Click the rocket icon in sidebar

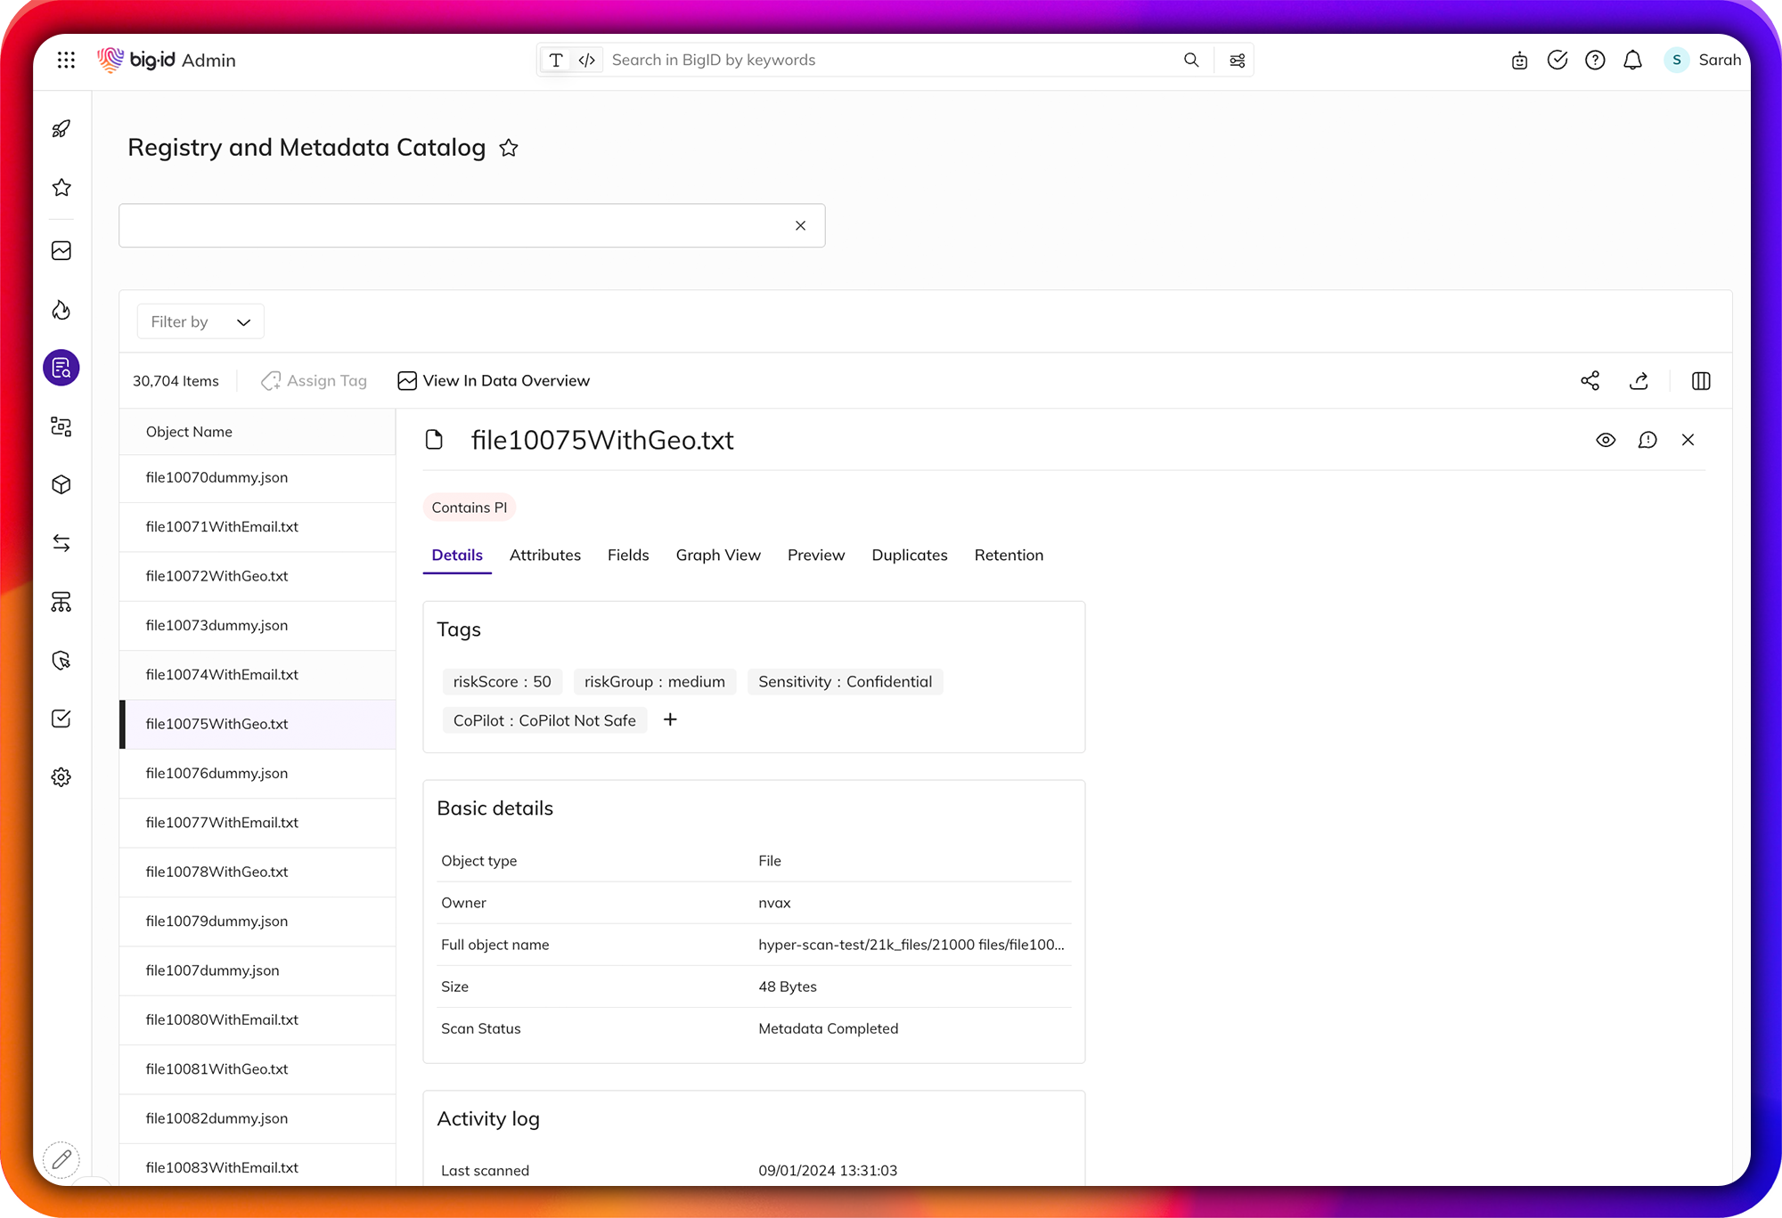[61, 129]
